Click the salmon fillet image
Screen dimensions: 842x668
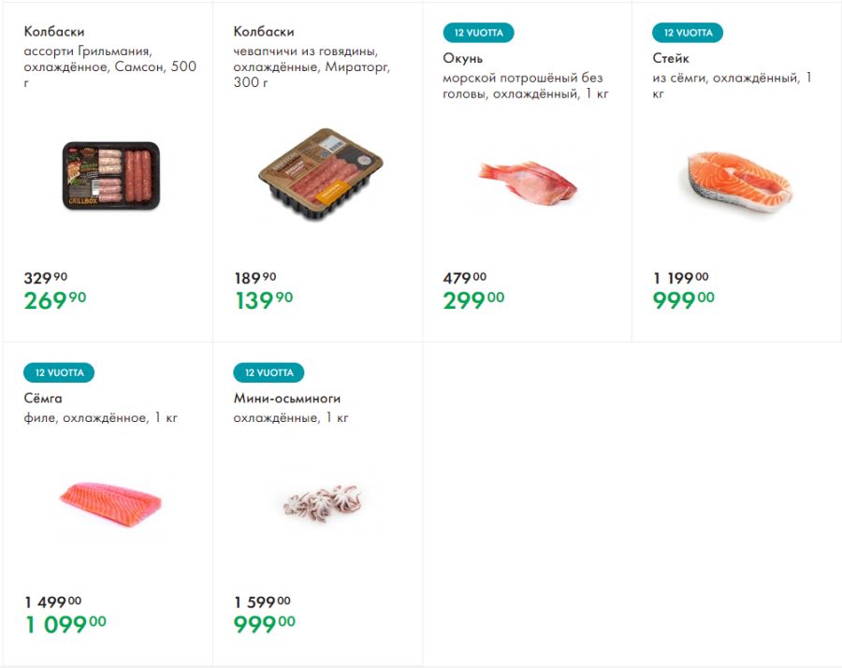(x=110, y=503)
